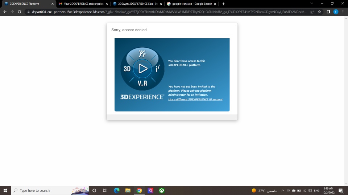
Task: Open the Wi-Fi network tray icon
Action: click(x=304, y=191)
